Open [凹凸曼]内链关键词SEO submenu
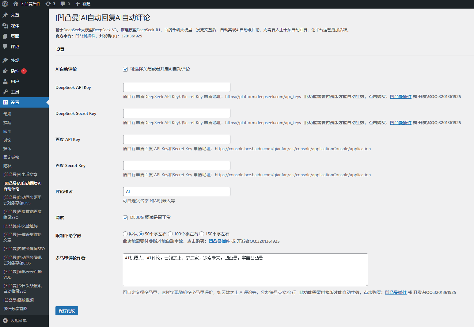The image size is (474, 327). pos(24,249)
